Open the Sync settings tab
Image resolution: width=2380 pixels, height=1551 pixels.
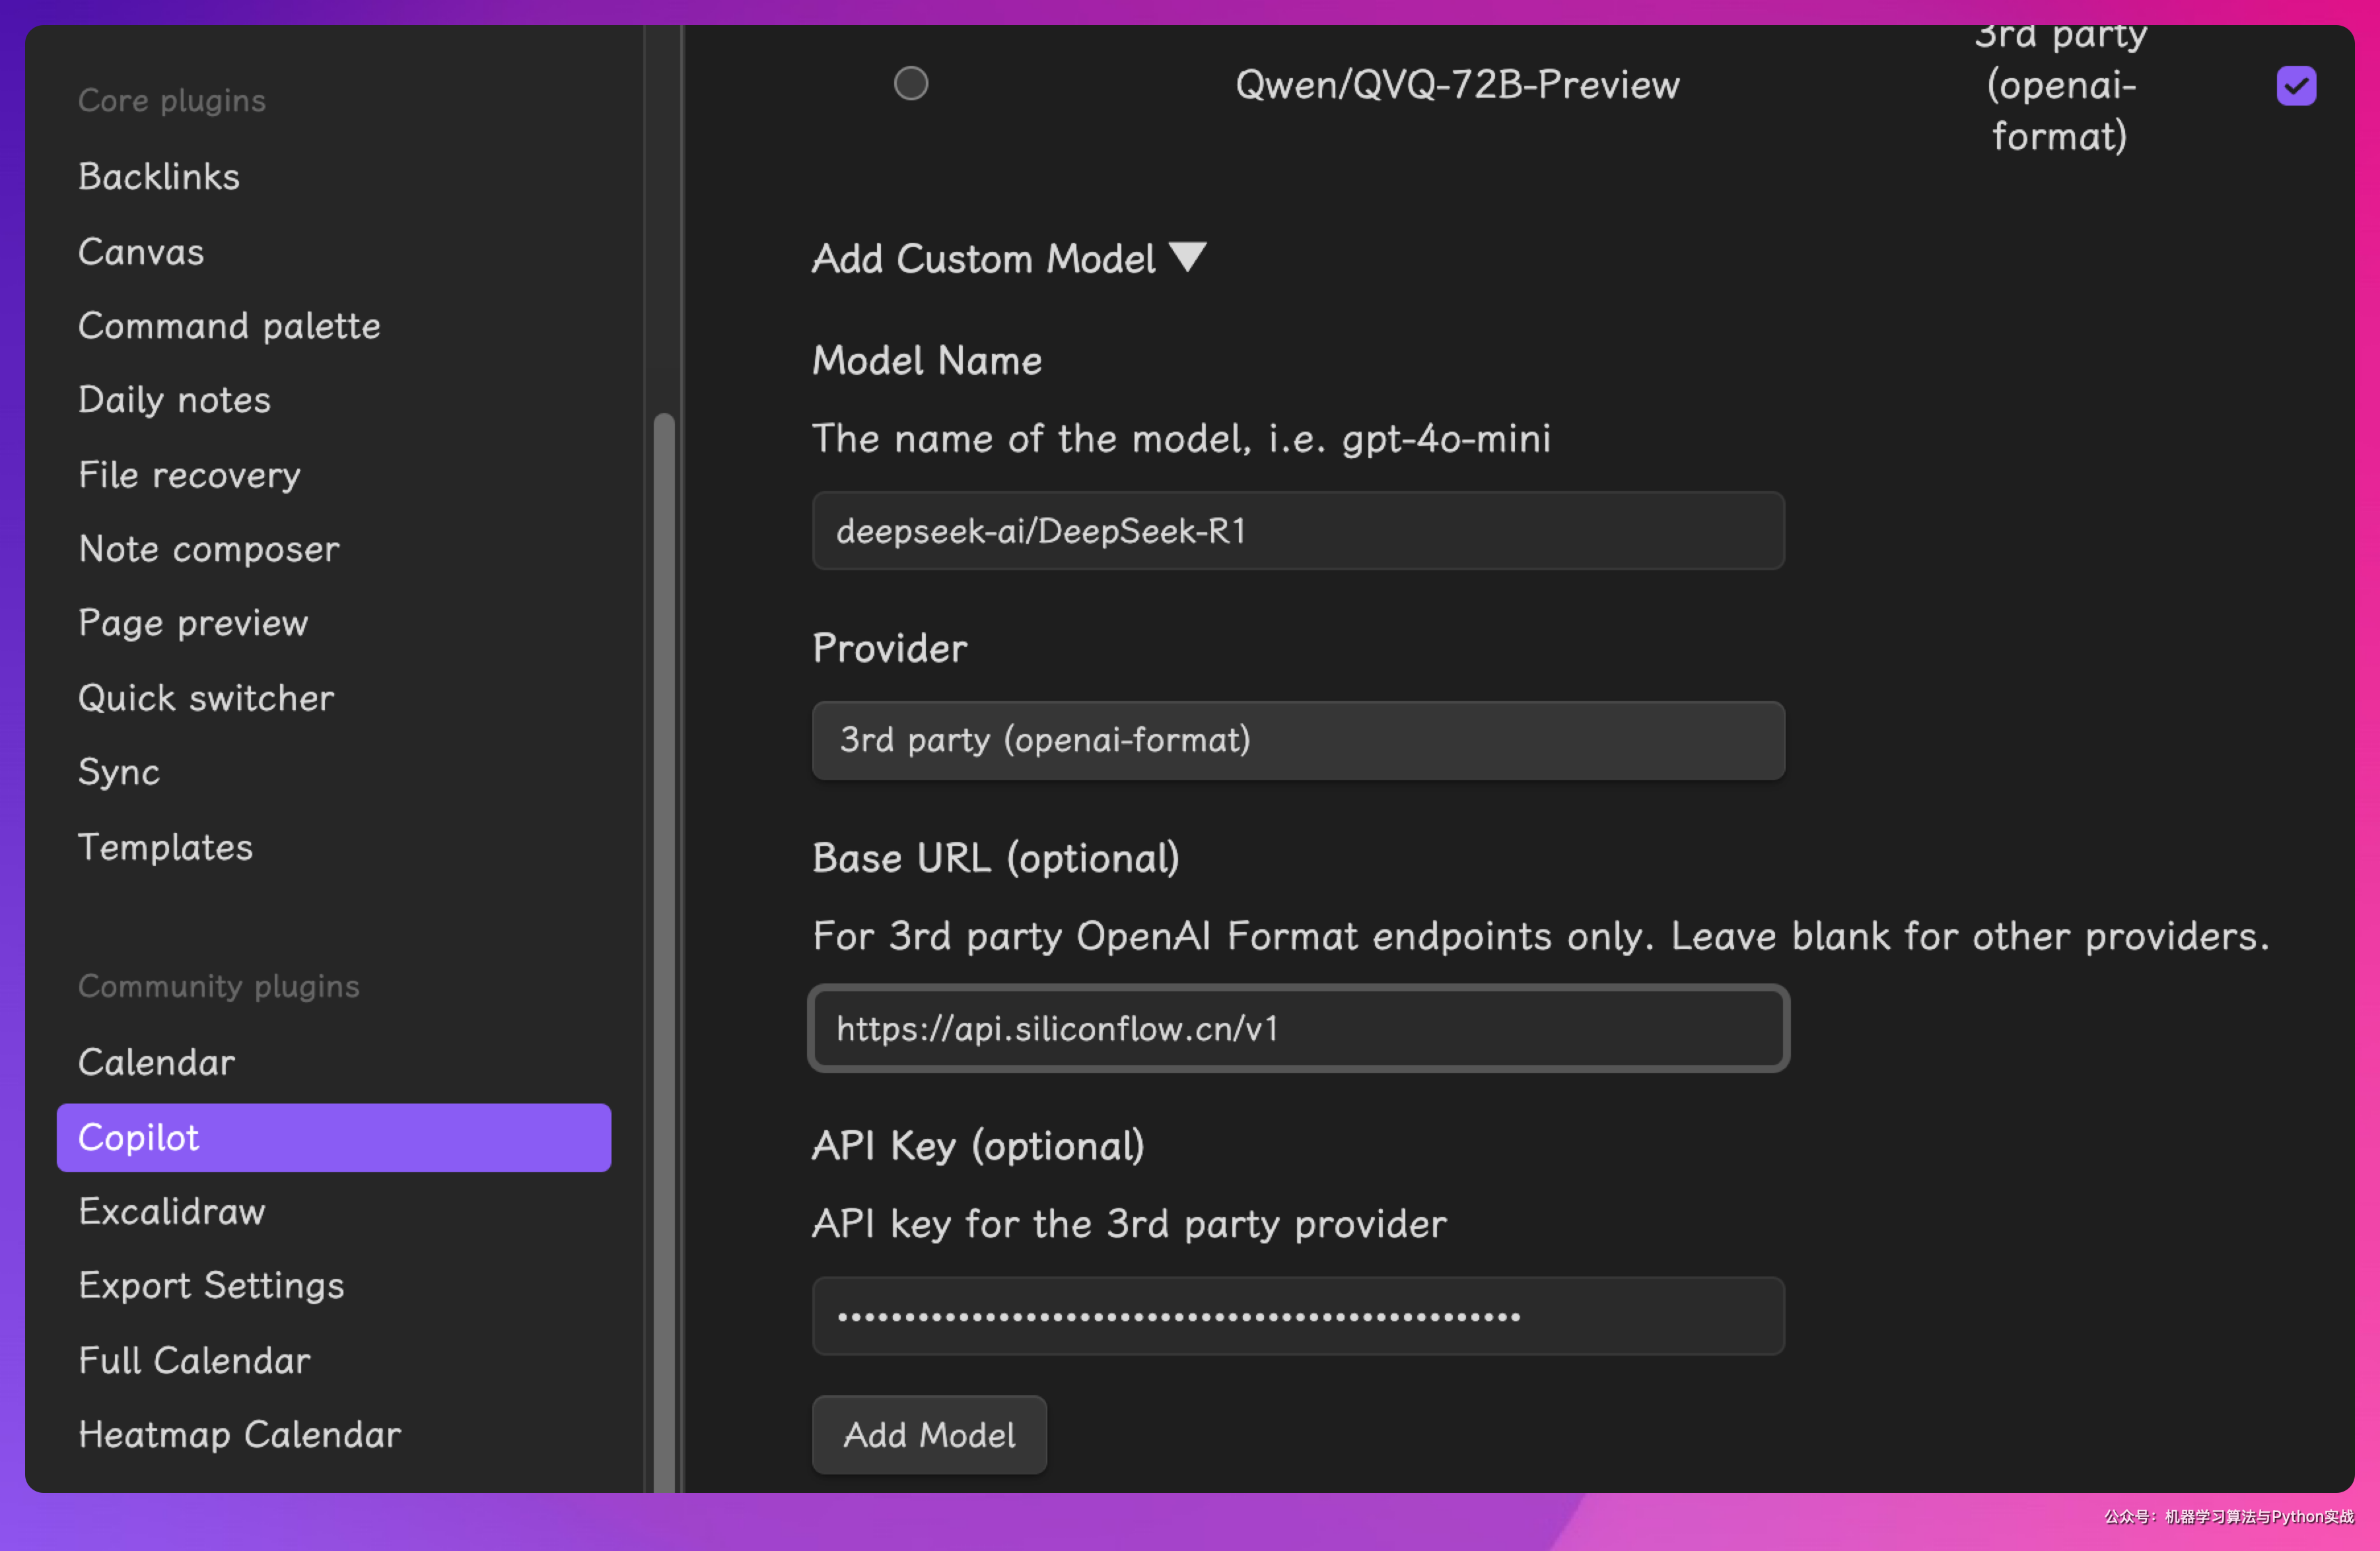coord(119,772)
